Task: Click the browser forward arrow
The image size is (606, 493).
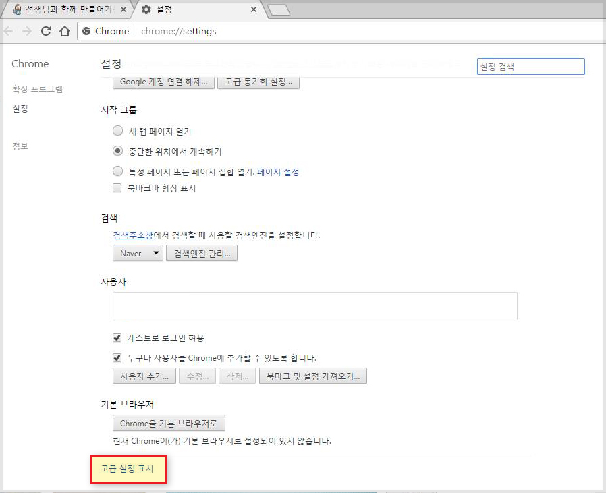Action: coord(27,31)
